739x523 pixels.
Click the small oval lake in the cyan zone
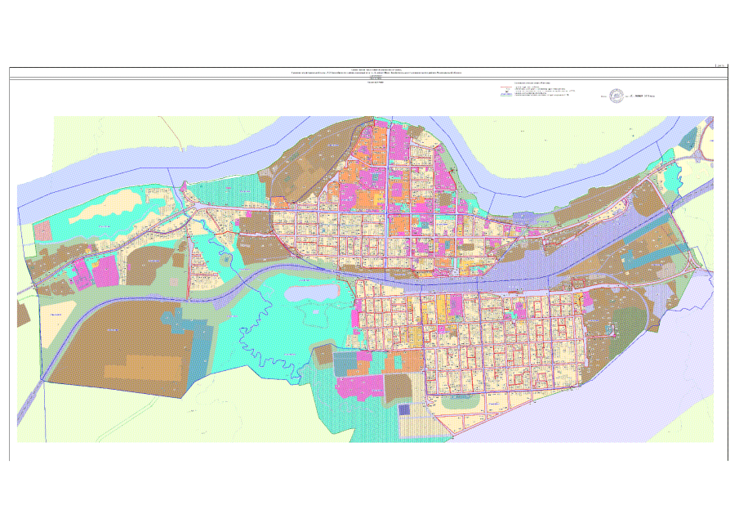[312, 293]
